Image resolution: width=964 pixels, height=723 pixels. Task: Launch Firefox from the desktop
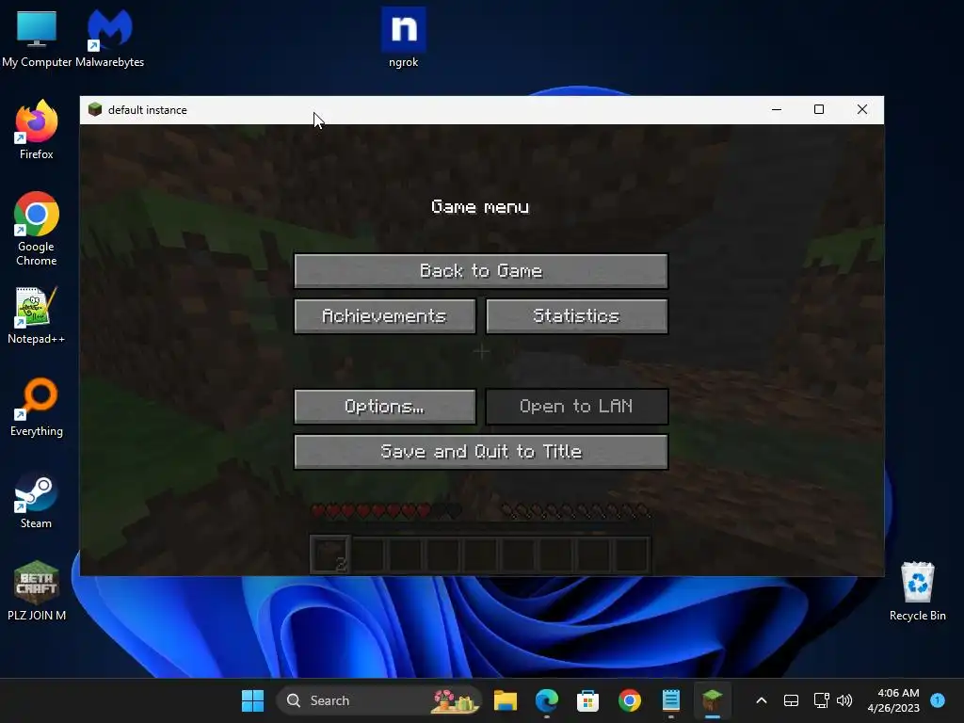pyautogui.click(x=37, y=130)
